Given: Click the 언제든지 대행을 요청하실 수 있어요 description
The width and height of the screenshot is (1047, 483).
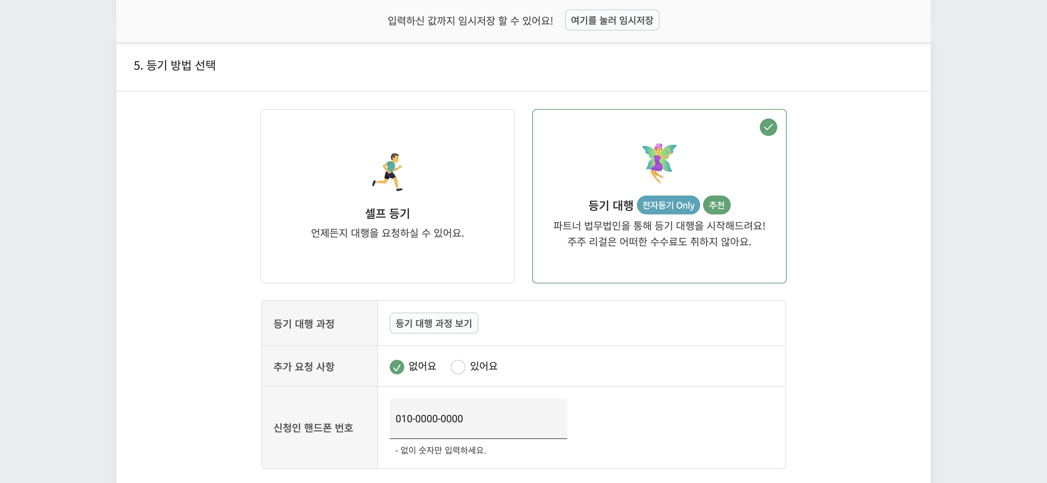Looking at the screenshot, I should click(x=387, y=233).
